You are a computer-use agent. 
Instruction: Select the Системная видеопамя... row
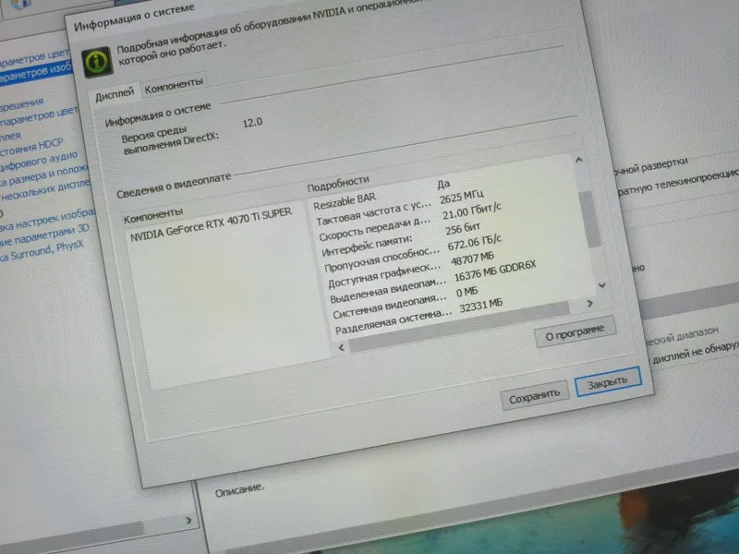point(406,302)
